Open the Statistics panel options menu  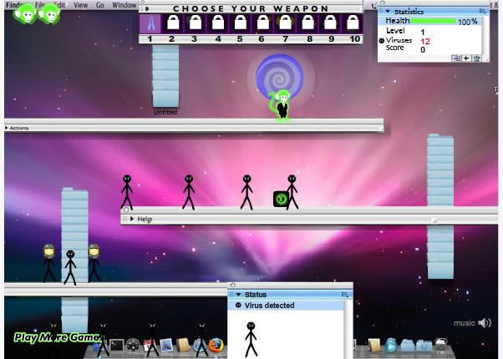coord(482,11)
